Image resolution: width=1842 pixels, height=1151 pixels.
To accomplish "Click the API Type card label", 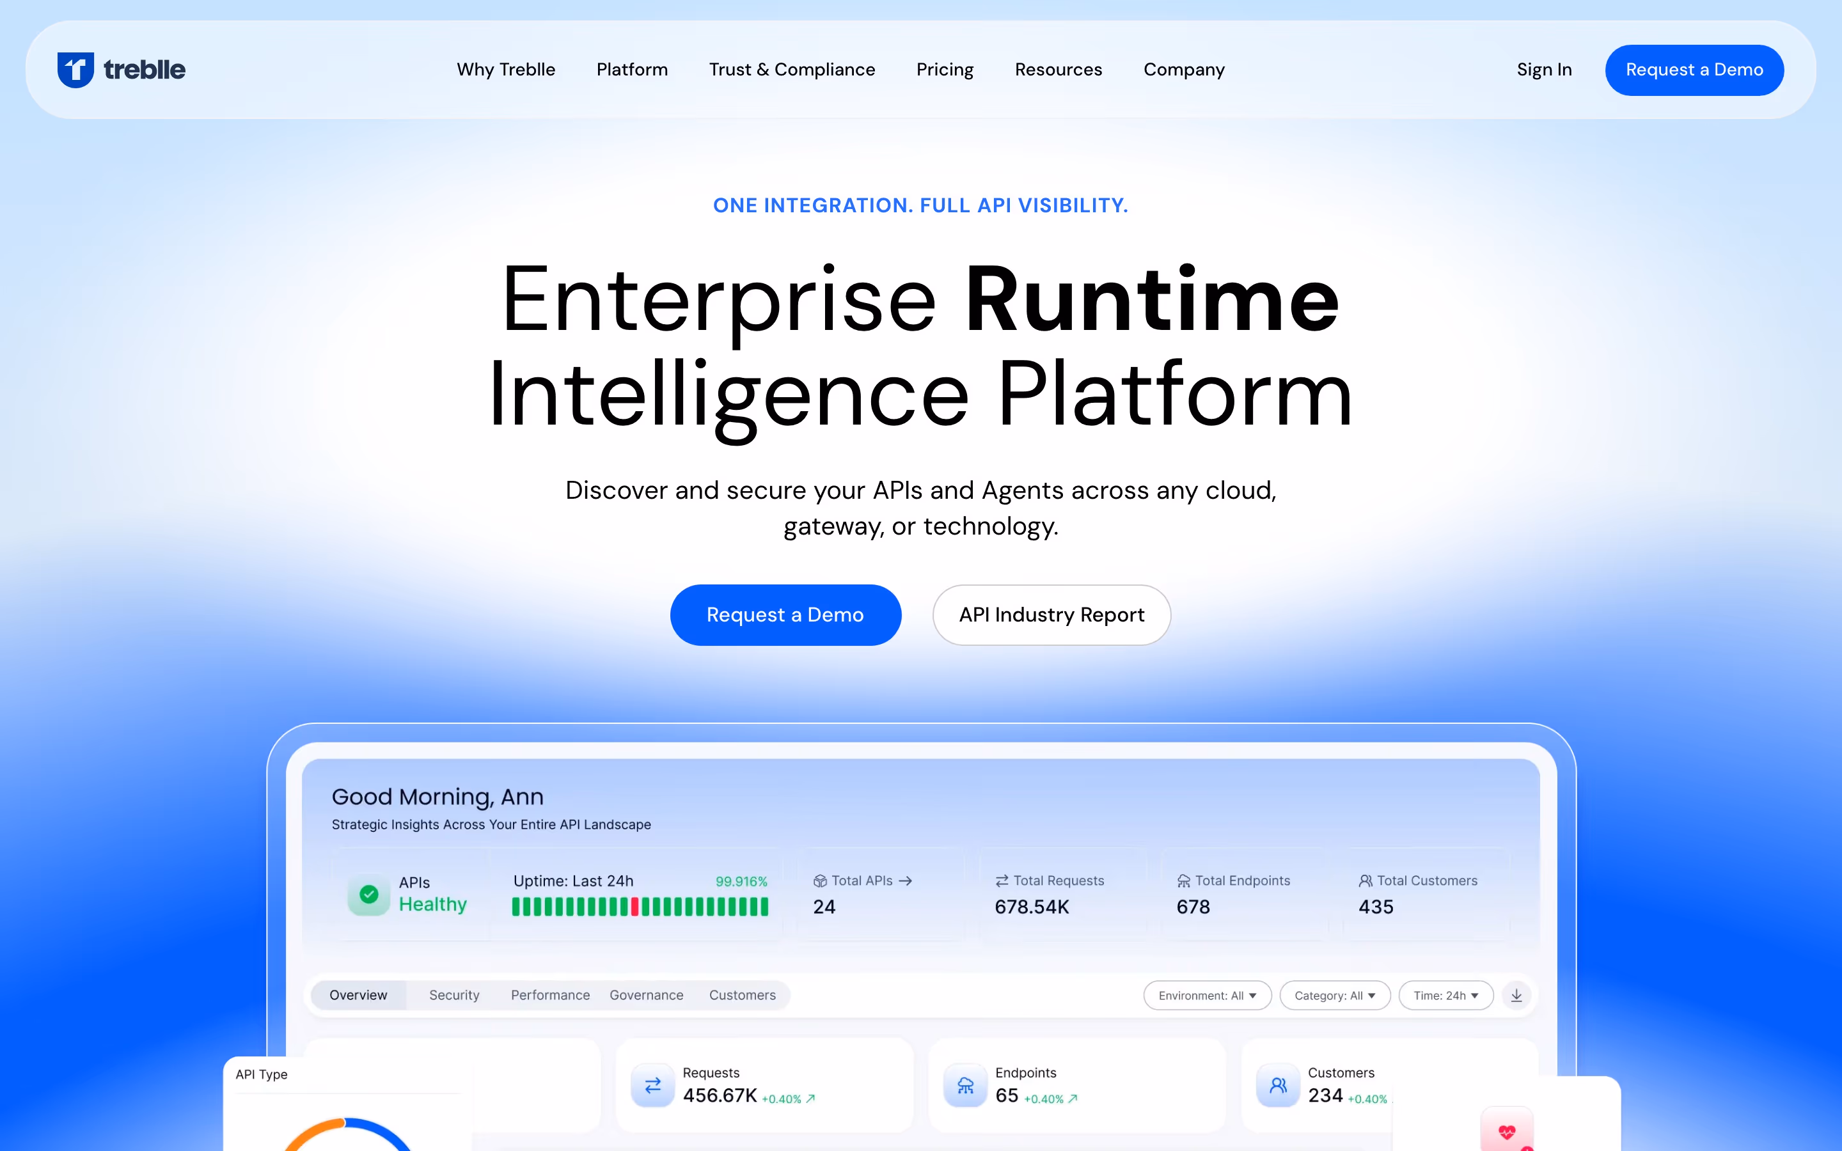I will click(x=261, y=1074).
